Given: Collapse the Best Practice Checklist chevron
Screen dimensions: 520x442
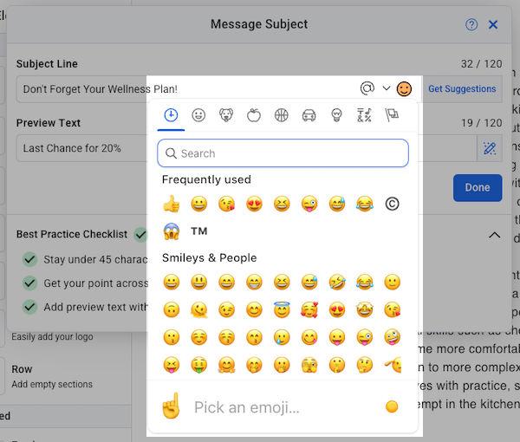Looking at the screenshot, I should click(494, 235).
